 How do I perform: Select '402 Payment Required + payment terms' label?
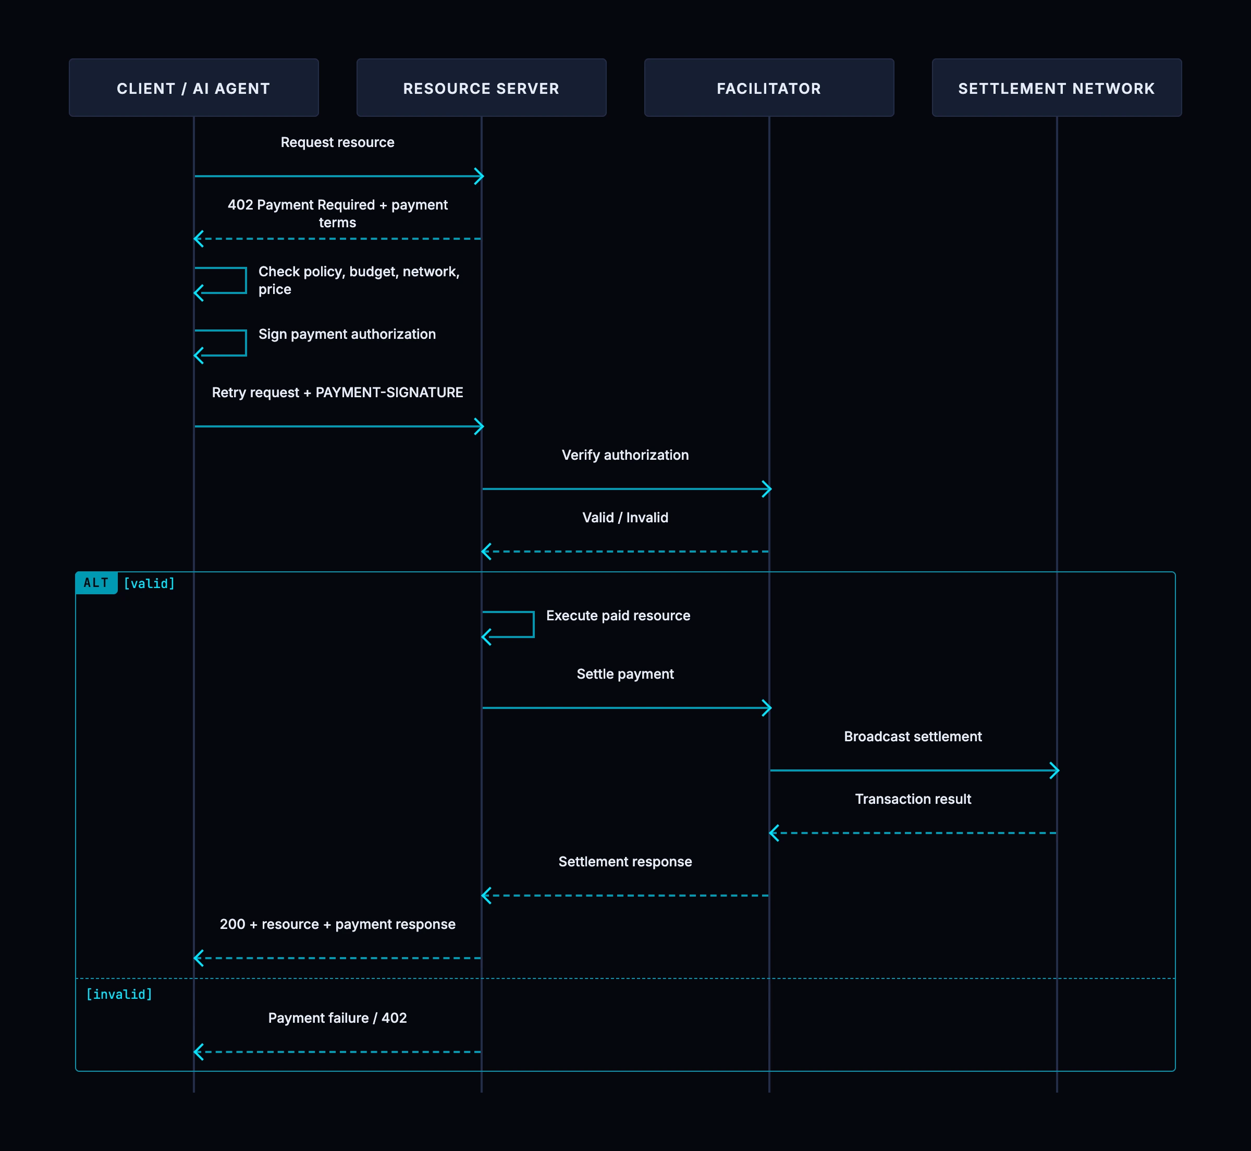point(337,214)
